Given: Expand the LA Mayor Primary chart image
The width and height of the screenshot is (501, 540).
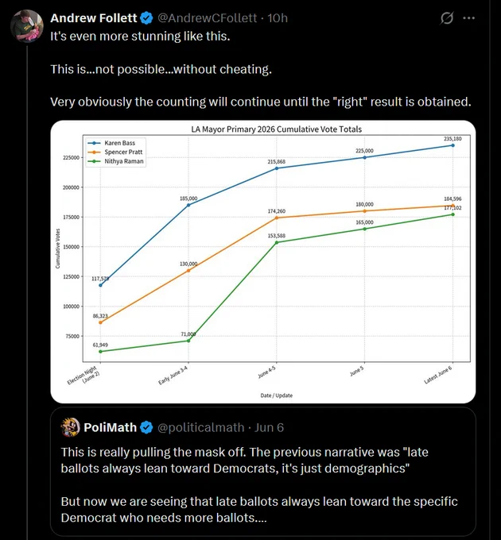Looking at the screenshot, I should point(263,262).
